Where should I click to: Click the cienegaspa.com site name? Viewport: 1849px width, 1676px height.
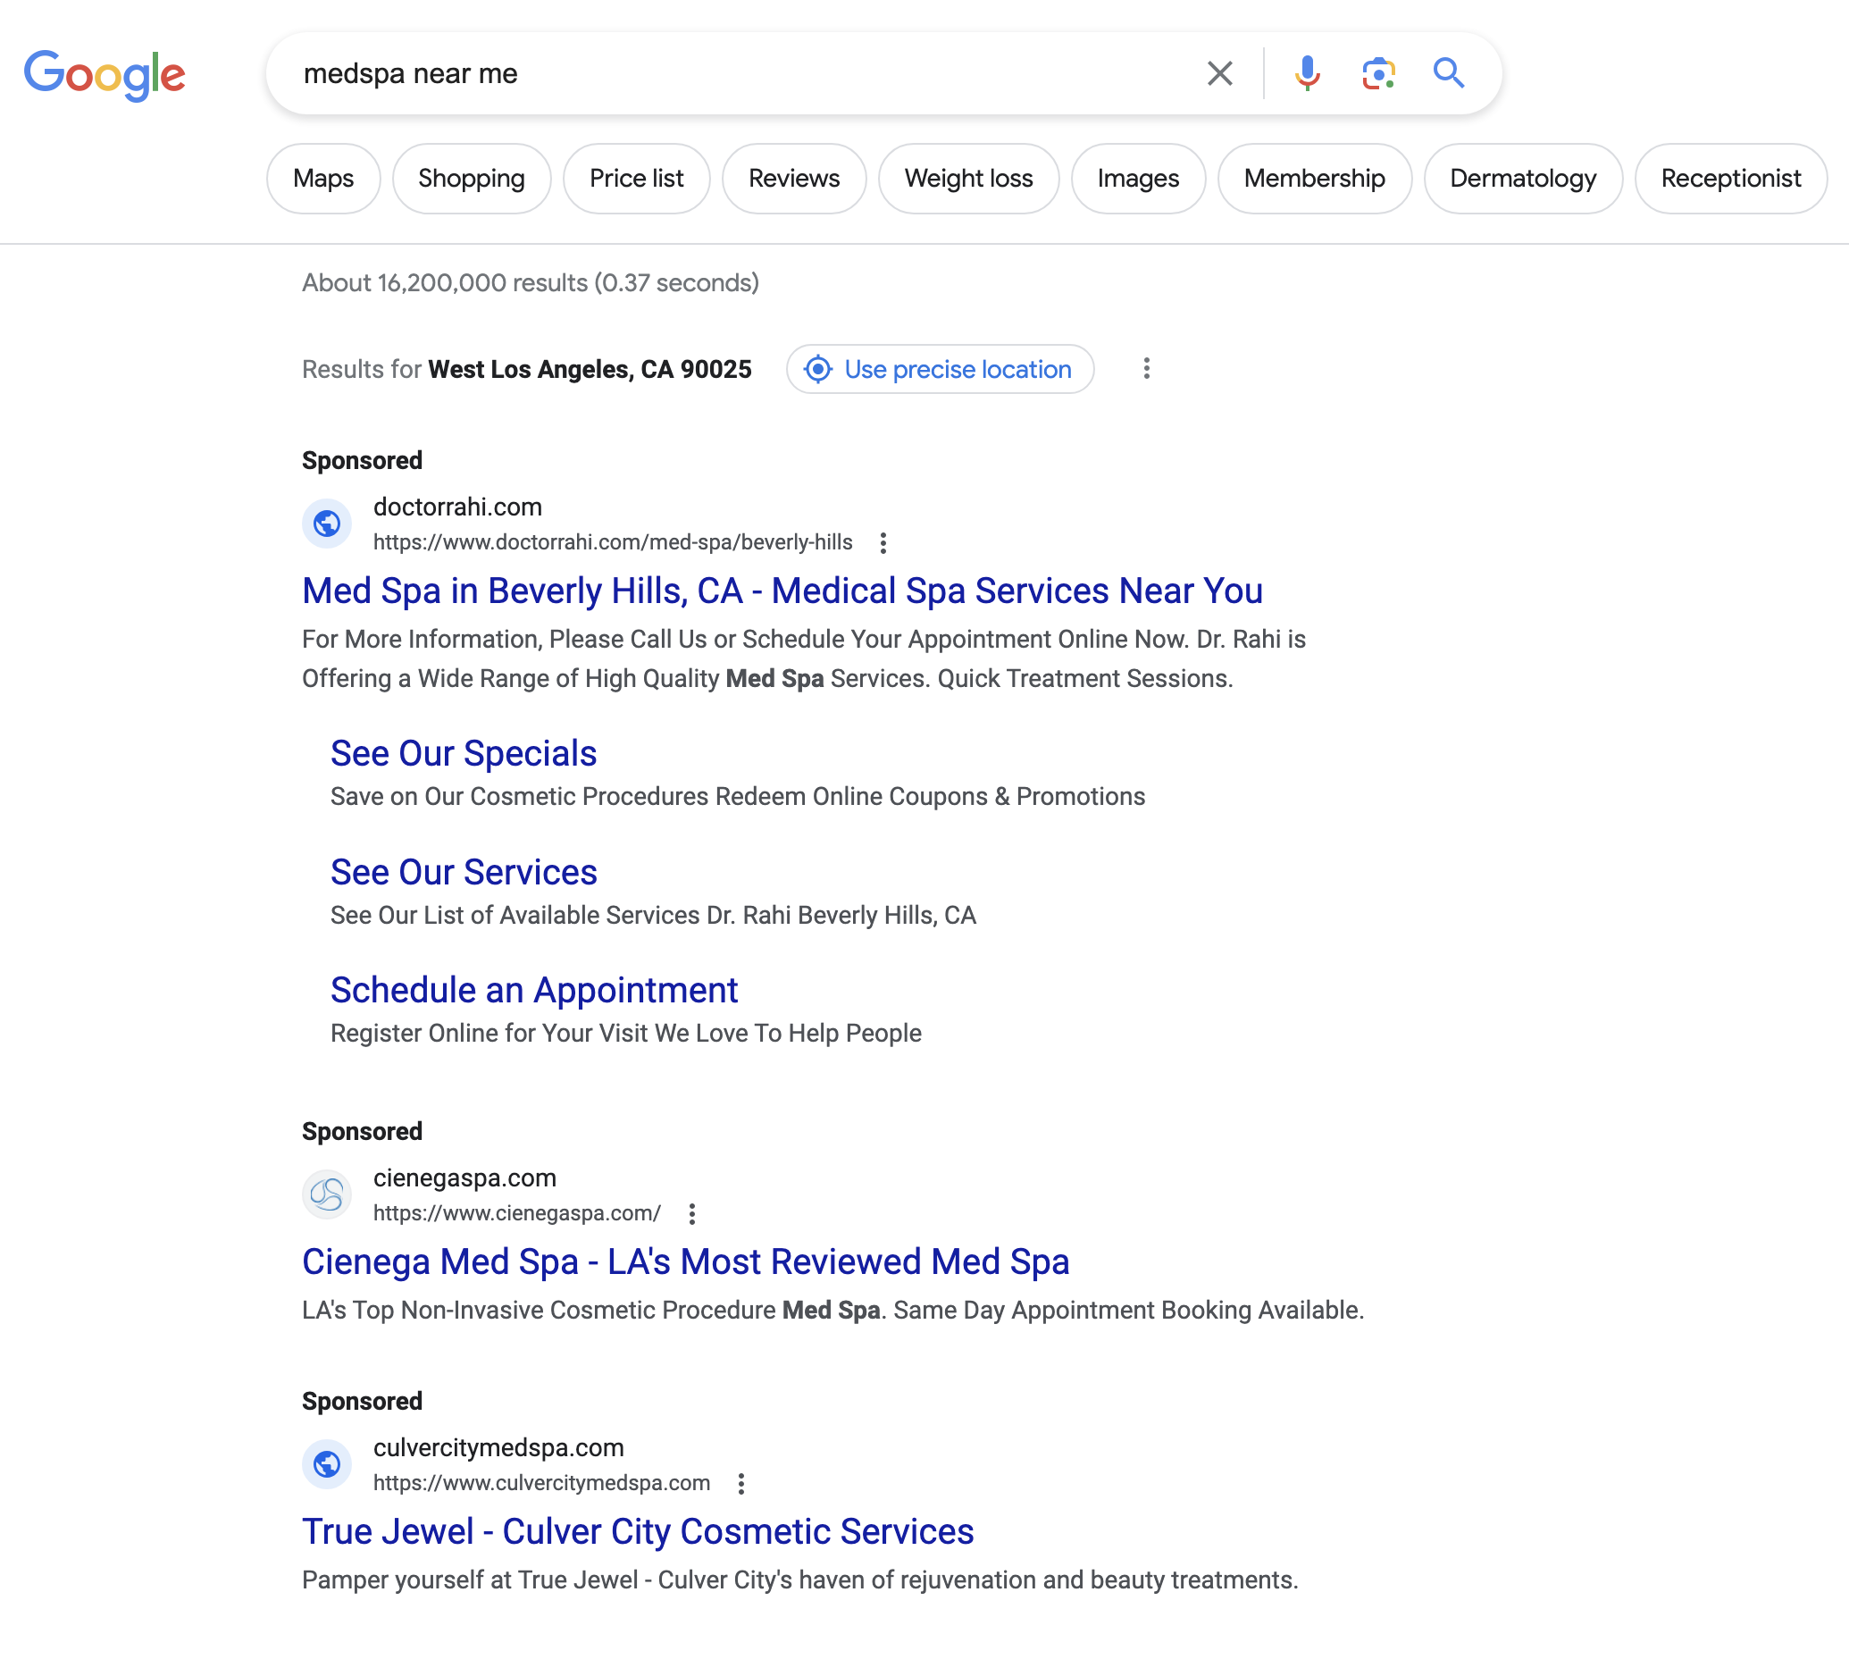point(465,1177)
